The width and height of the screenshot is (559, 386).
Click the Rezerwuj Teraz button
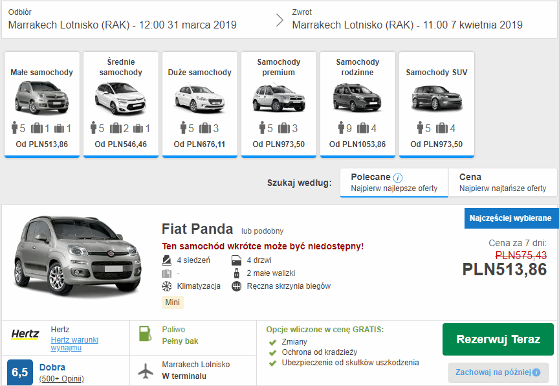pos(498,339)
